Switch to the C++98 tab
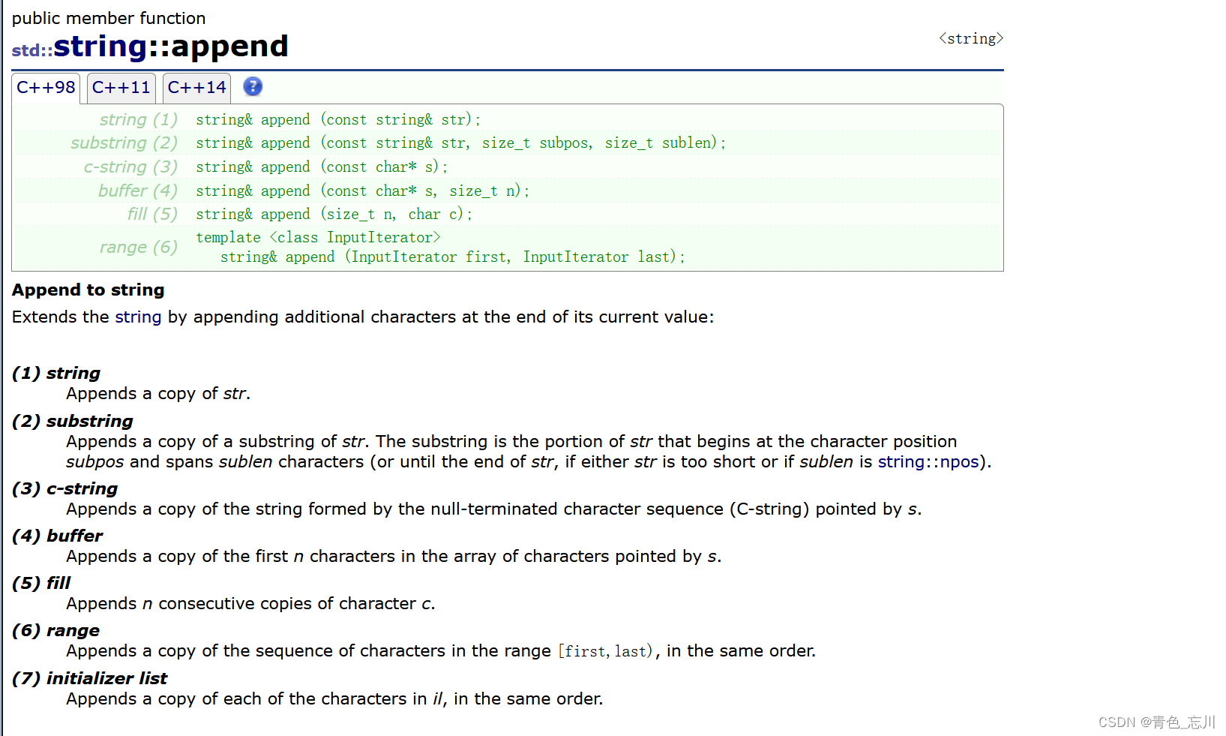1226x736 pixels. (x=46, y=88)
